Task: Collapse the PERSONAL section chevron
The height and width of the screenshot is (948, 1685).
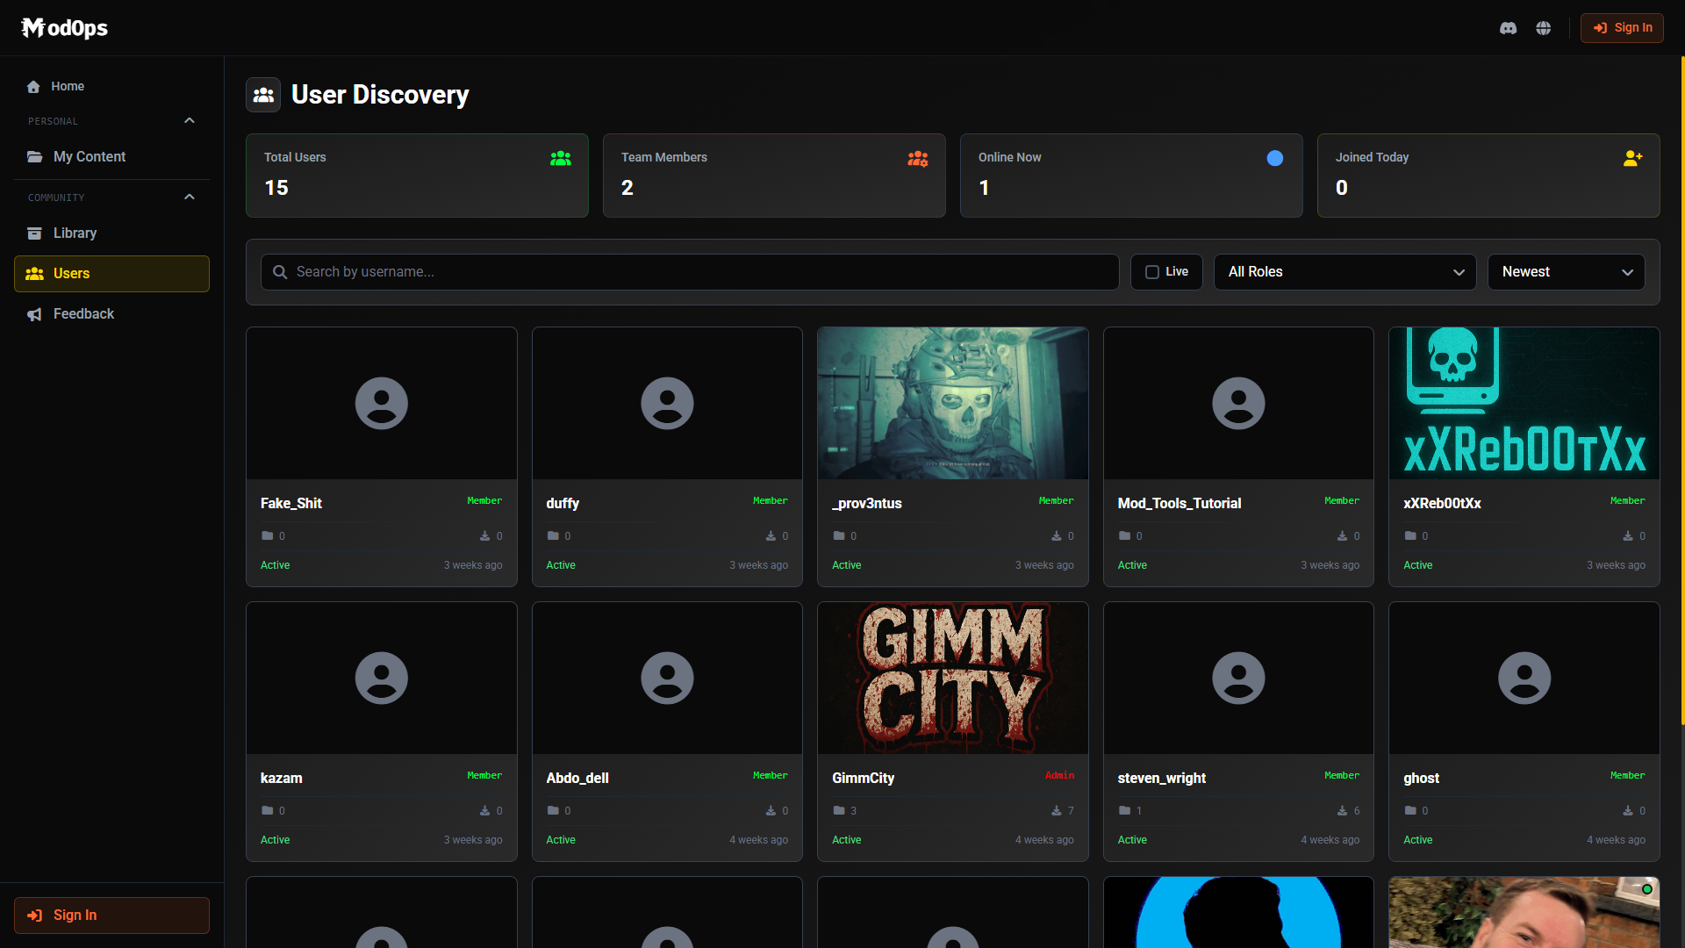Action: [189, 120]
